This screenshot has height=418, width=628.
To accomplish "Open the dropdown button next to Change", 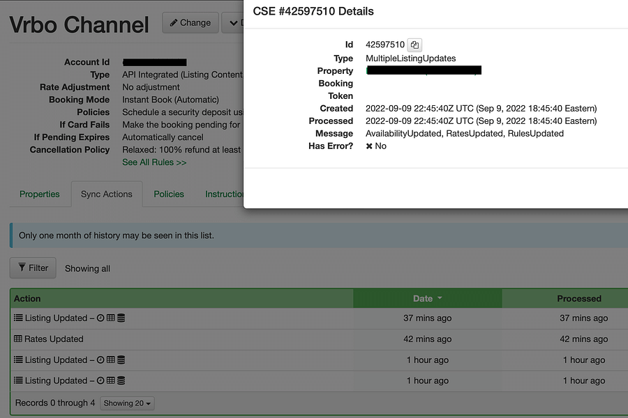I will click(232, 22).
